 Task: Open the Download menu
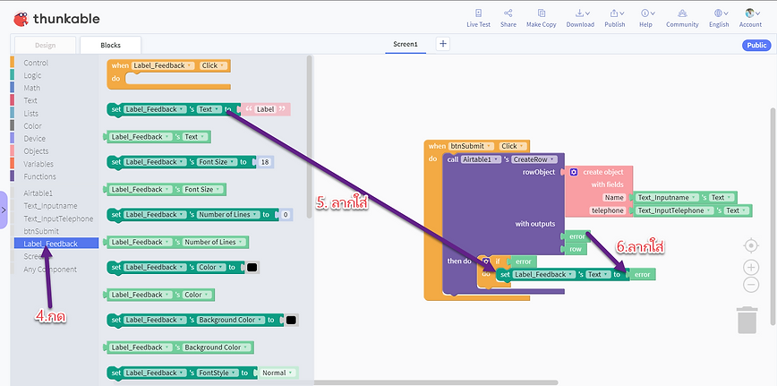(x=580, y=18)
